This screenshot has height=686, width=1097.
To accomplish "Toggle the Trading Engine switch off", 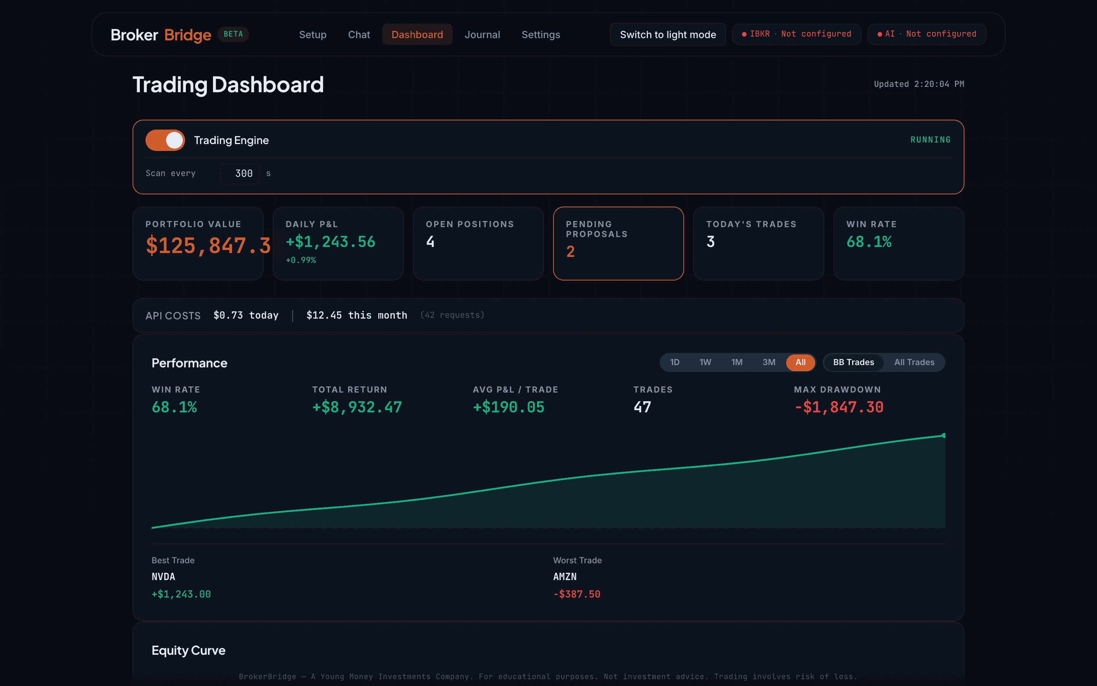I will click(x=165, y=140).
